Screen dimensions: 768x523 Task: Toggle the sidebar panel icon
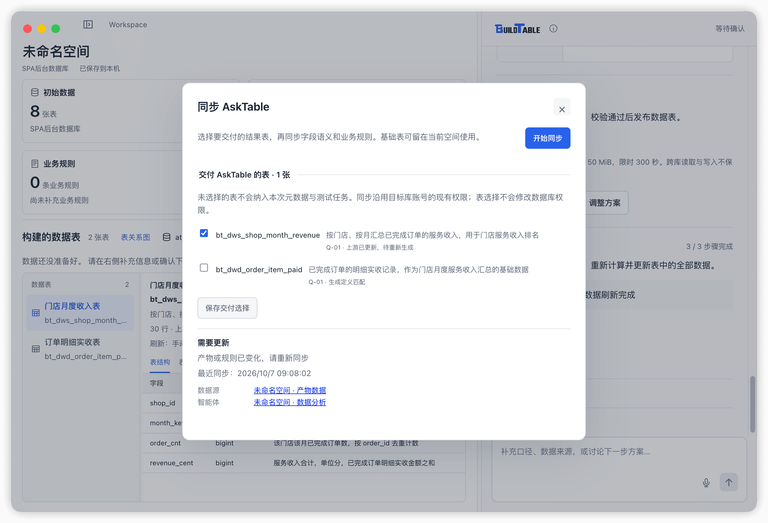point(88,24)
